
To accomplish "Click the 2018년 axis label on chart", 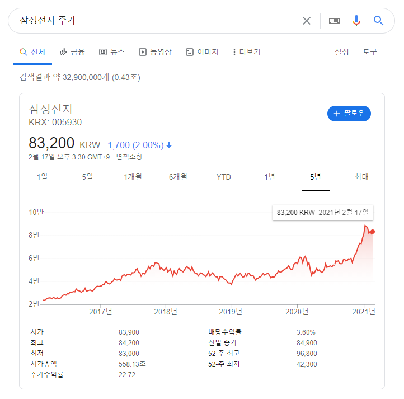I will [166, 312].
